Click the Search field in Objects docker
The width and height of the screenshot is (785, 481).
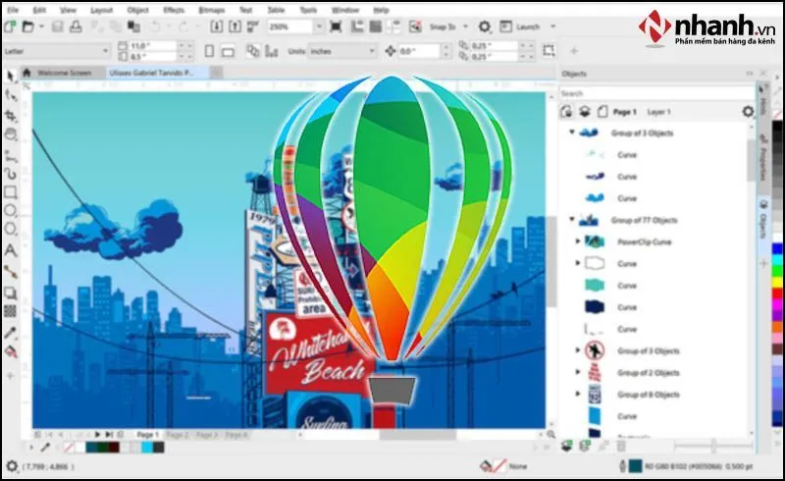[x=656, y=93]
